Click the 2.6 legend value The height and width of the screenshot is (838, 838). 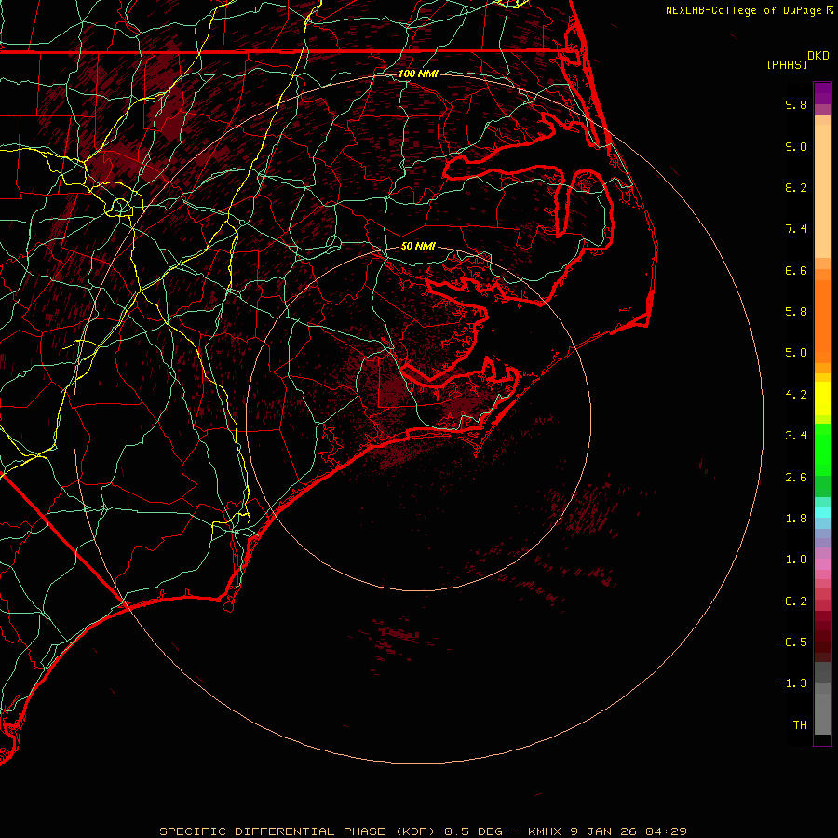pyautogui.click(x=796, y=478)
